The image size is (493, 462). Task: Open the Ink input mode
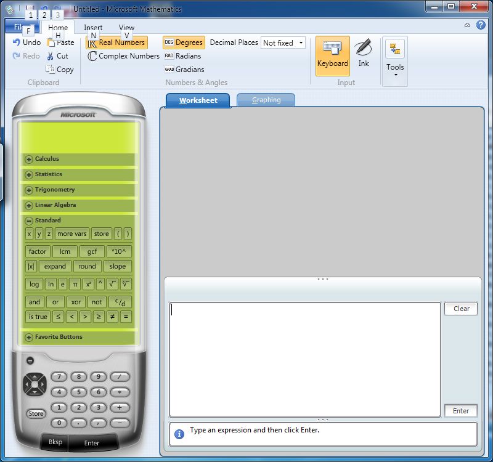point(364,53)
